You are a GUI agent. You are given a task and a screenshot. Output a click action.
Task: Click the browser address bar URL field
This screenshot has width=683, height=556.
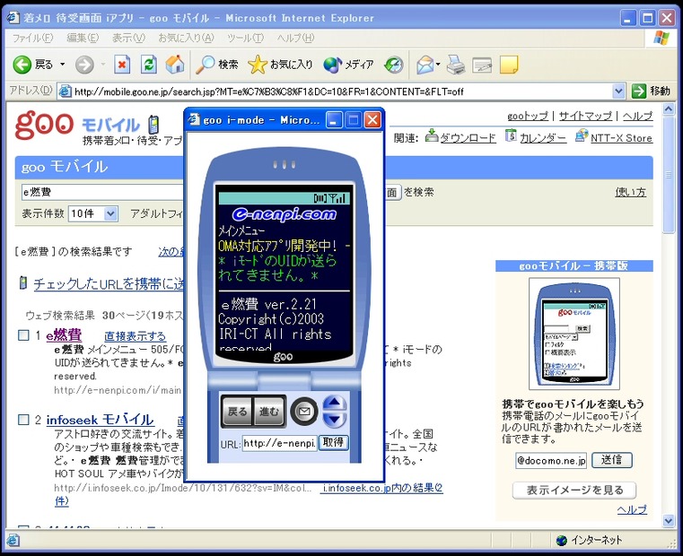(342, 91)
